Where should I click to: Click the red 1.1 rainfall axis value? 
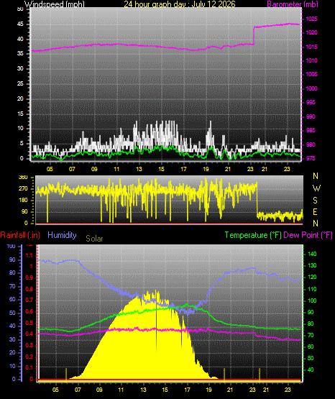29,255
